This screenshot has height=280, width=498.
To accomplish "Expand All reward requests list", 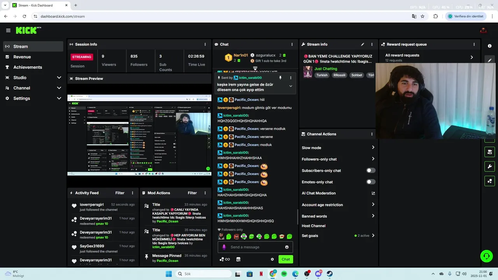I will coord(429,57).
